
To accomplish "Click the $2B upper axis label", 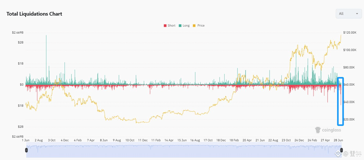I will click(x=21, y=42).
